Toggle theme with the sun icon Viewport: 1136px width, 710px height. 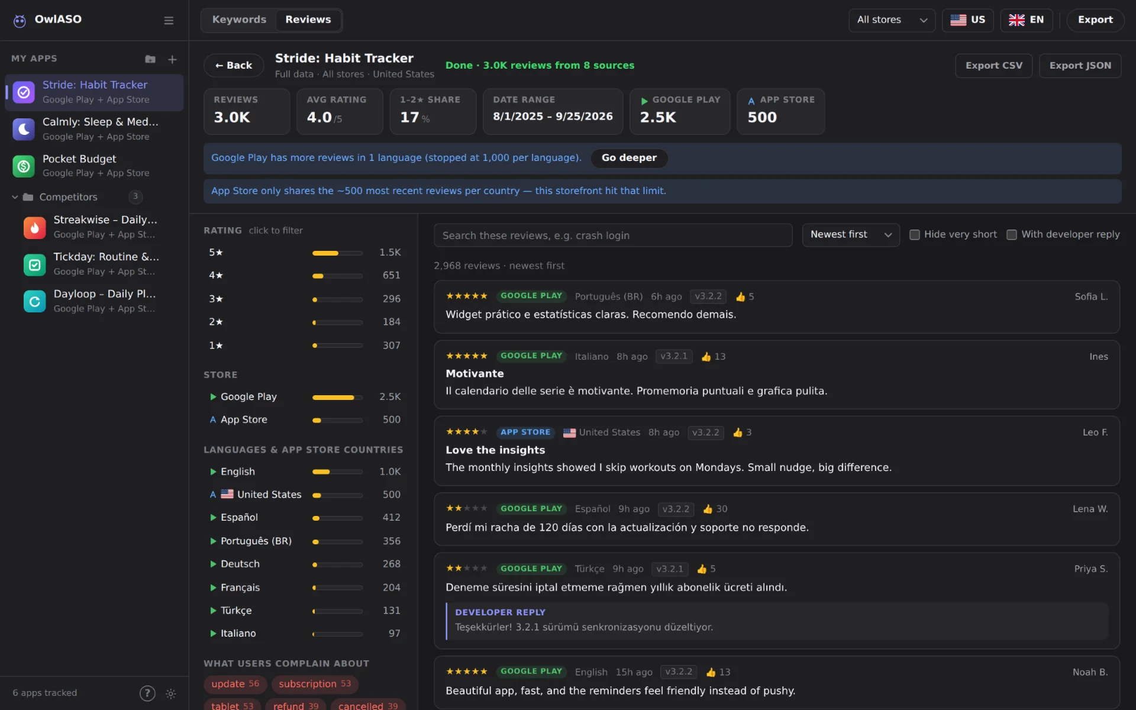tap(171, 693)
